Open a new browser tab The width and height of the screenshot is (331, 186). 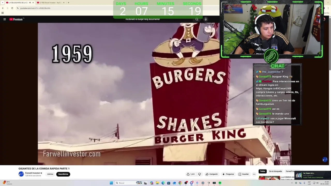(68, 3)
